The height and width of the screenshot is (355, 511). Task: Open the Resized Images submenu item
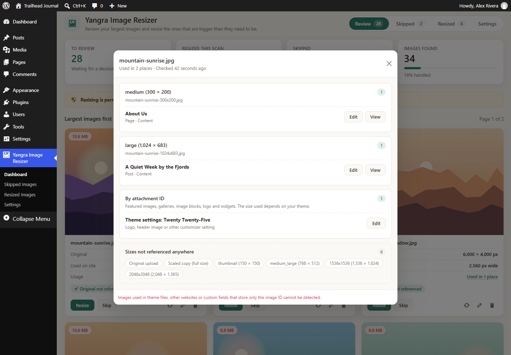[20, 195]
